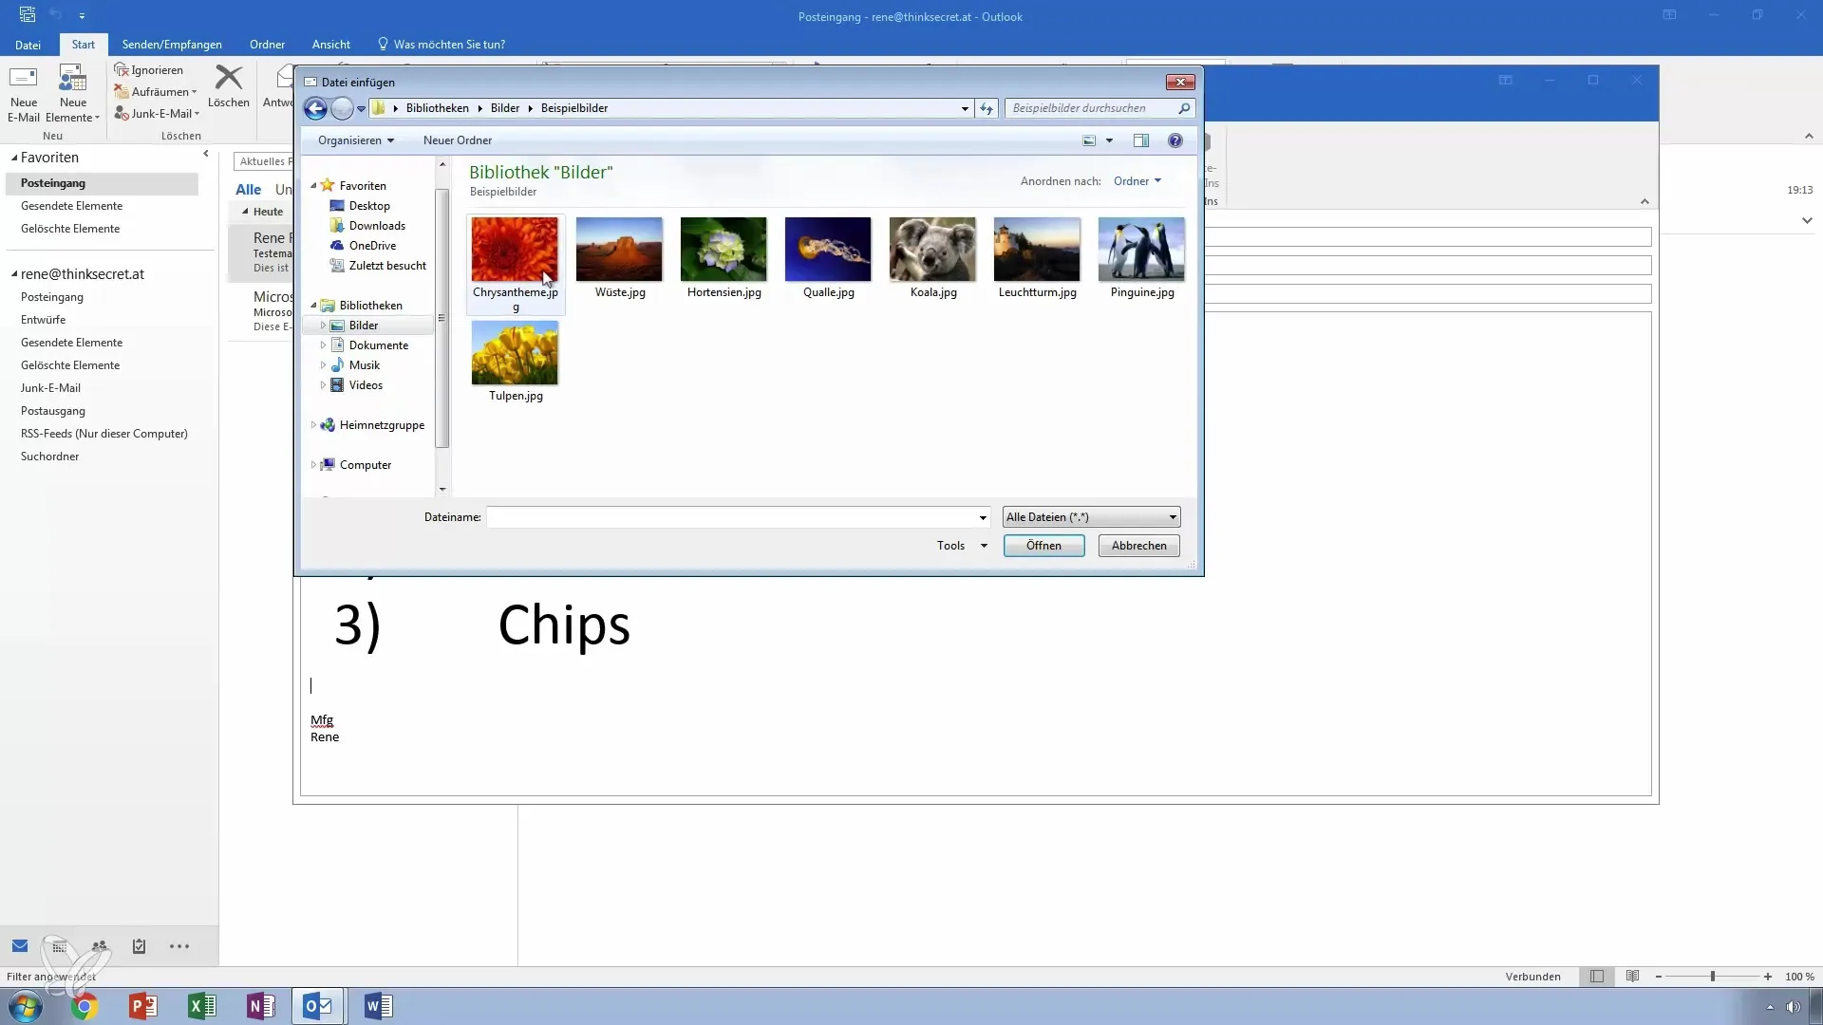Image resolution: width=1823 pixels, height=1025 pixels.
Task: Open People icon in navigation bar
Action: tap(99, 945)
